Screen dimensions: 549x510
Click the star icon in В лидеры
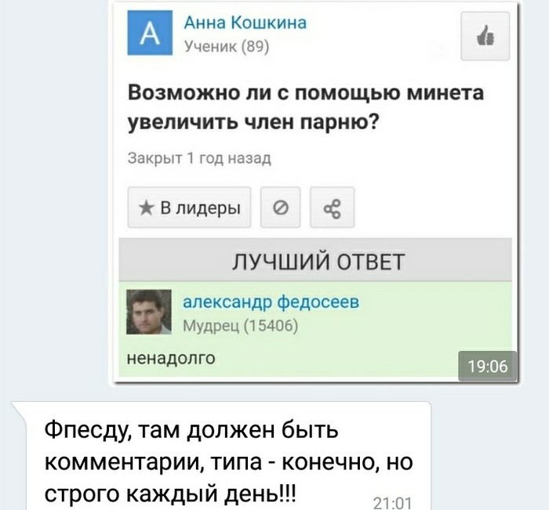146,208
